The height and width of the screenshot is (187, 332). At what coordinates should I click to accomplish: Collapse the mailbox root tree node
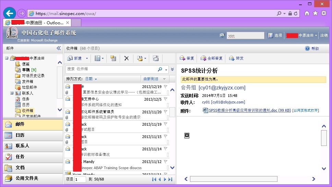pos(7,58)
